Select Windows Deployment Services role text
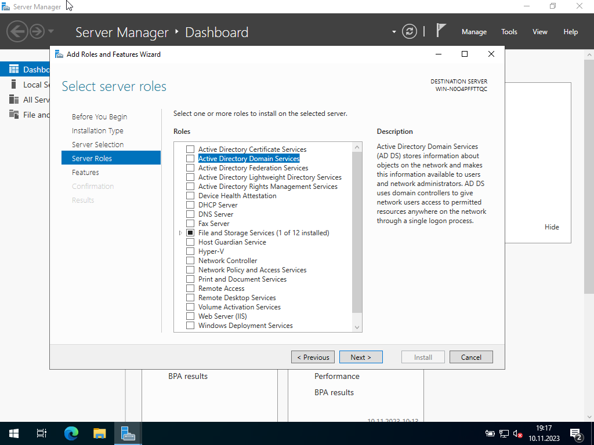The width and height of the screenshot is (594, 445). pos(245,326)
